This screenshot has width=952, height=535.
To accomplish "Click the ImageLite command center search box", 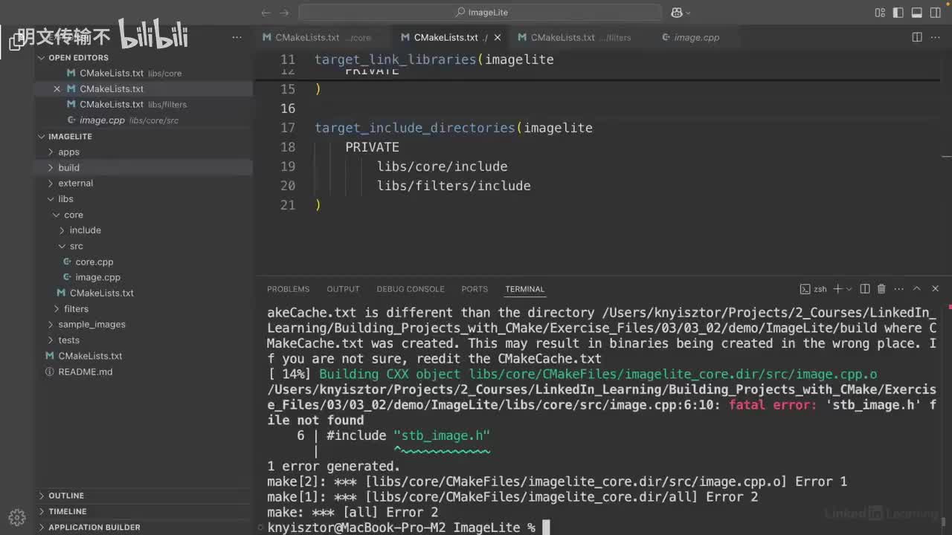I will pyautogui.click(x=480, y=13).
